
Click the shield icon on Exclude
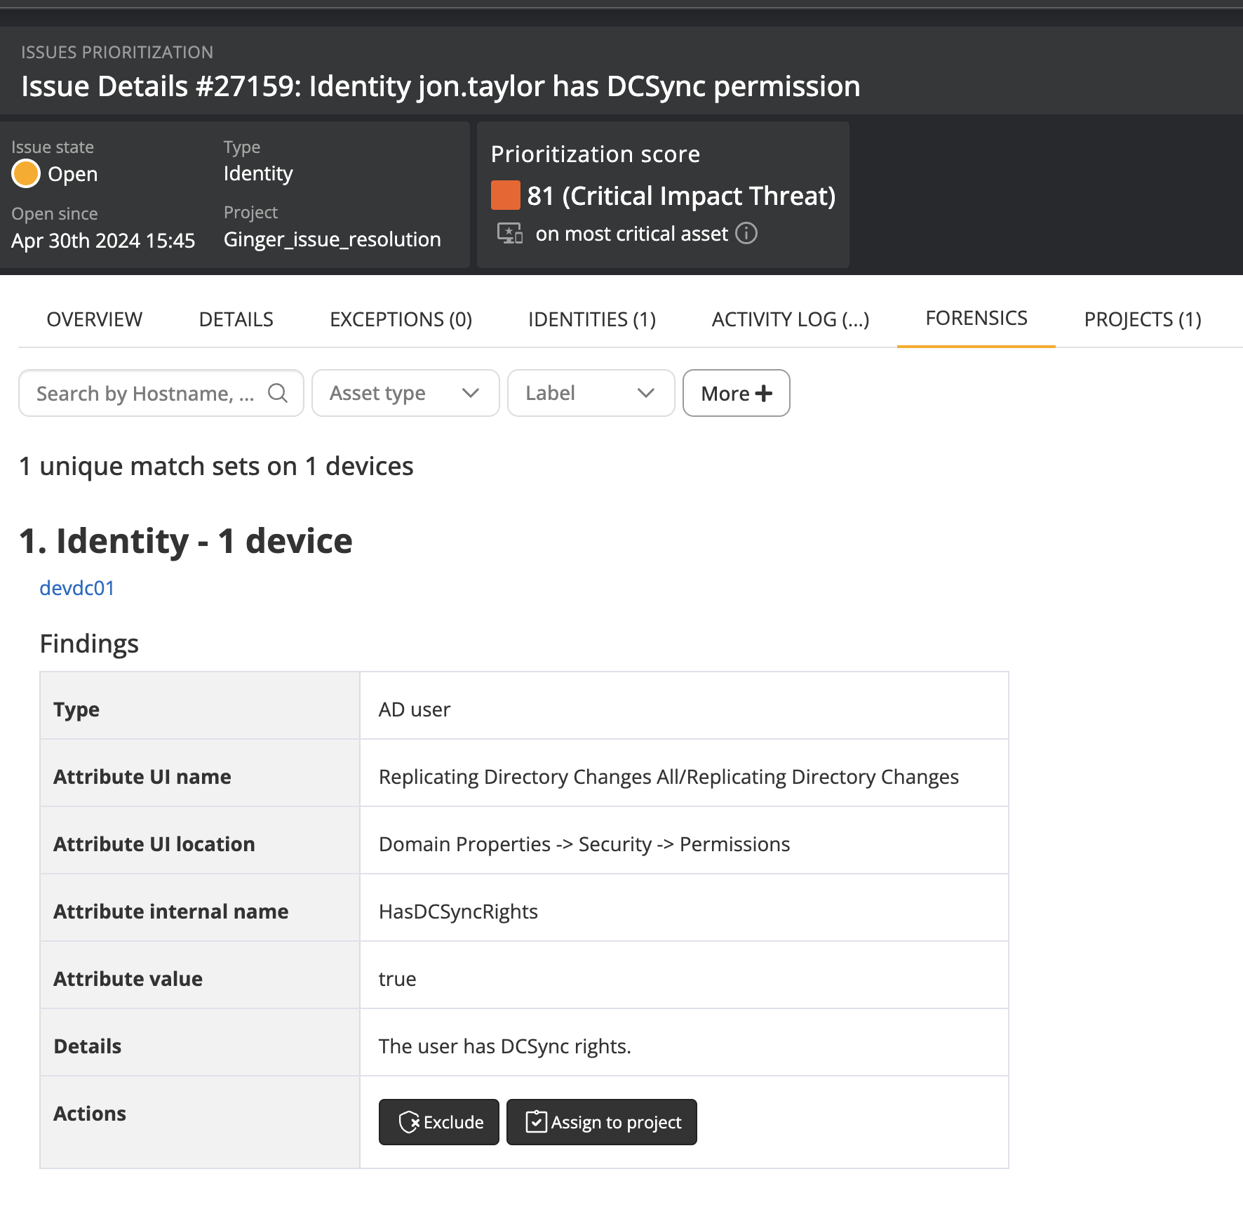pos(409,1122)
